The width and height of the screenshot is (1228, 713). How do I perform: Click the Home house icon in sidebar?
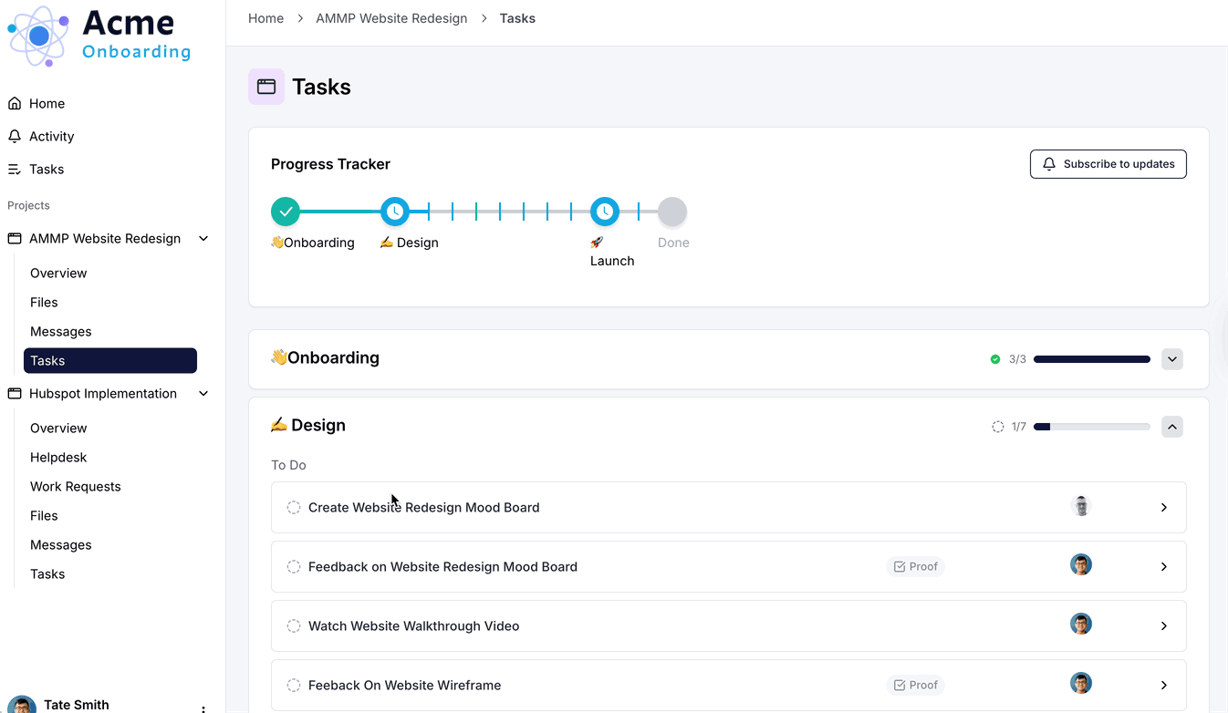(x=15, y=104)
